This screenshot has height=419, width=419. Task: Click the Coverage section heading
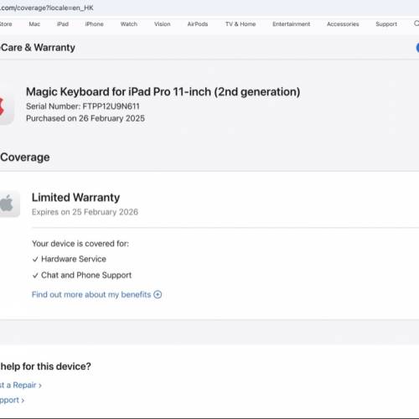[x=25, y=158]
